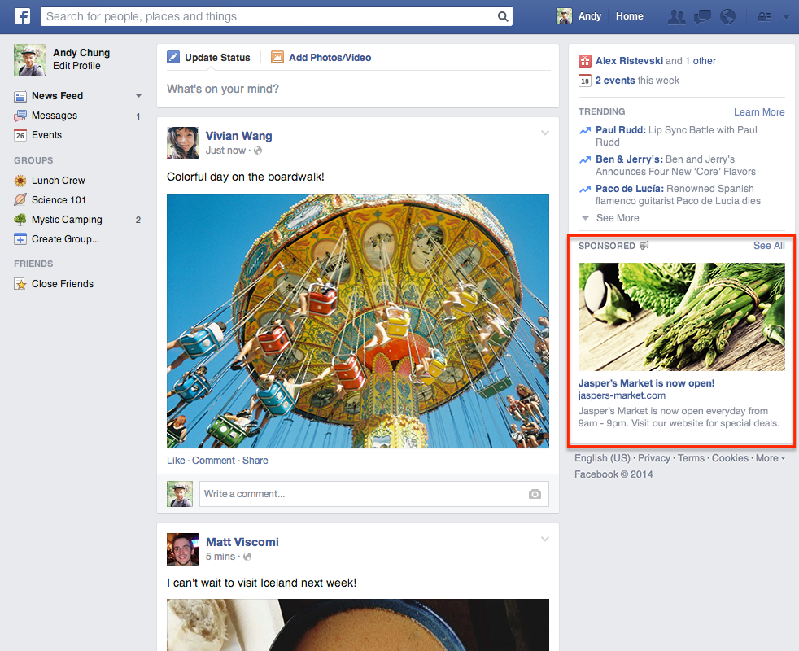Click the What's on your mind box

358,90
